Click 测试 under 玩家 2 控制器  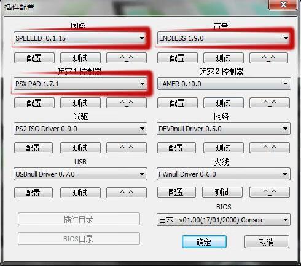point(224,103)
